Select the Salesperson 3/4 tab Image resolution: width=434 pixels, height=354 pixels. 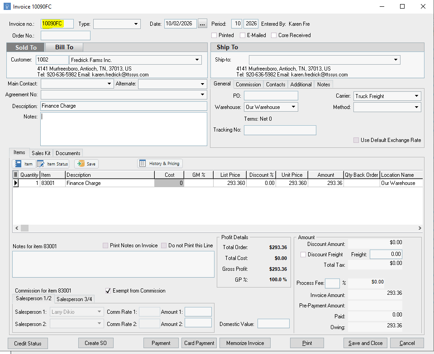pyautogui.click(x=74, y=299)
